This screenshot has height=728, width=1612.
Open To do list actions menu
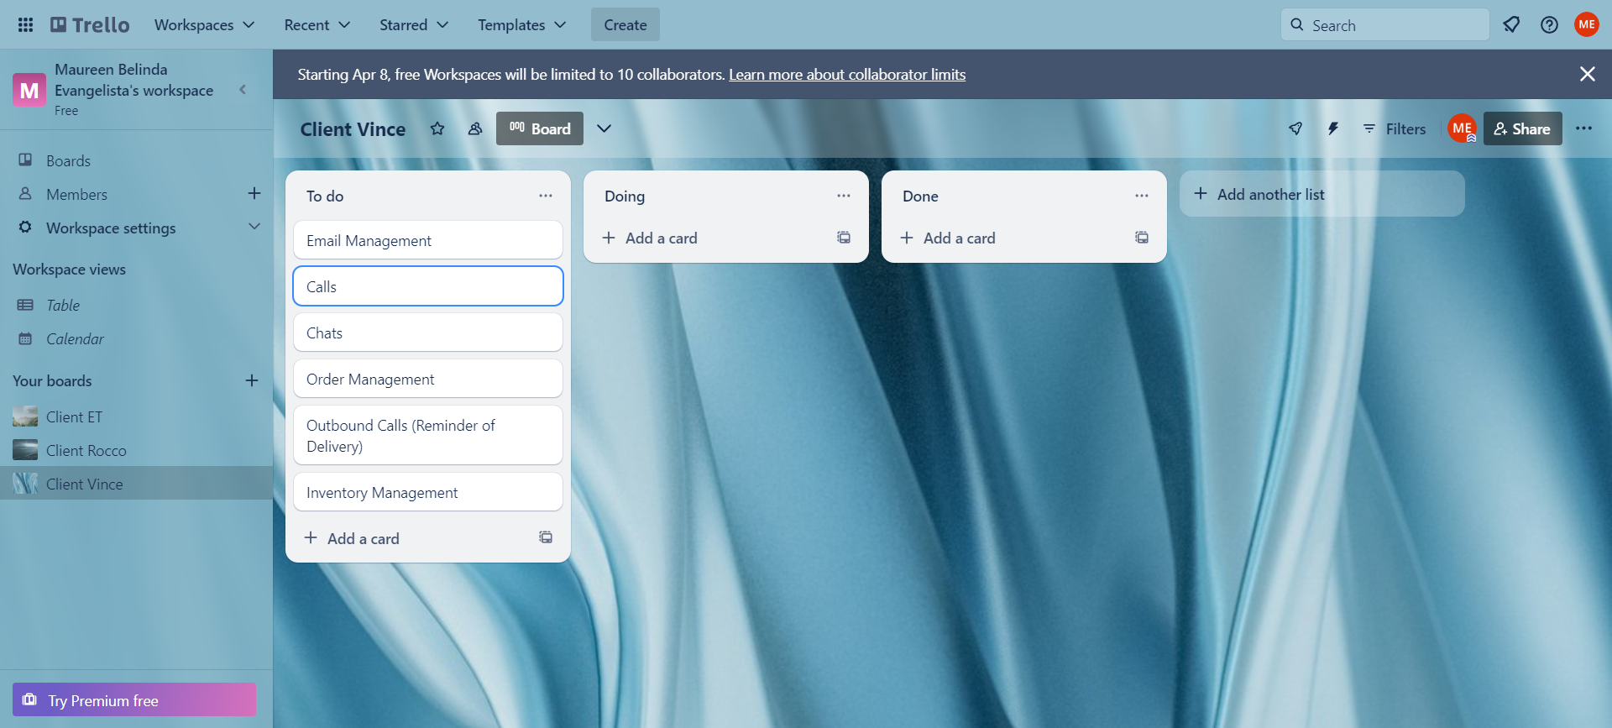click(x=546, y=196)
